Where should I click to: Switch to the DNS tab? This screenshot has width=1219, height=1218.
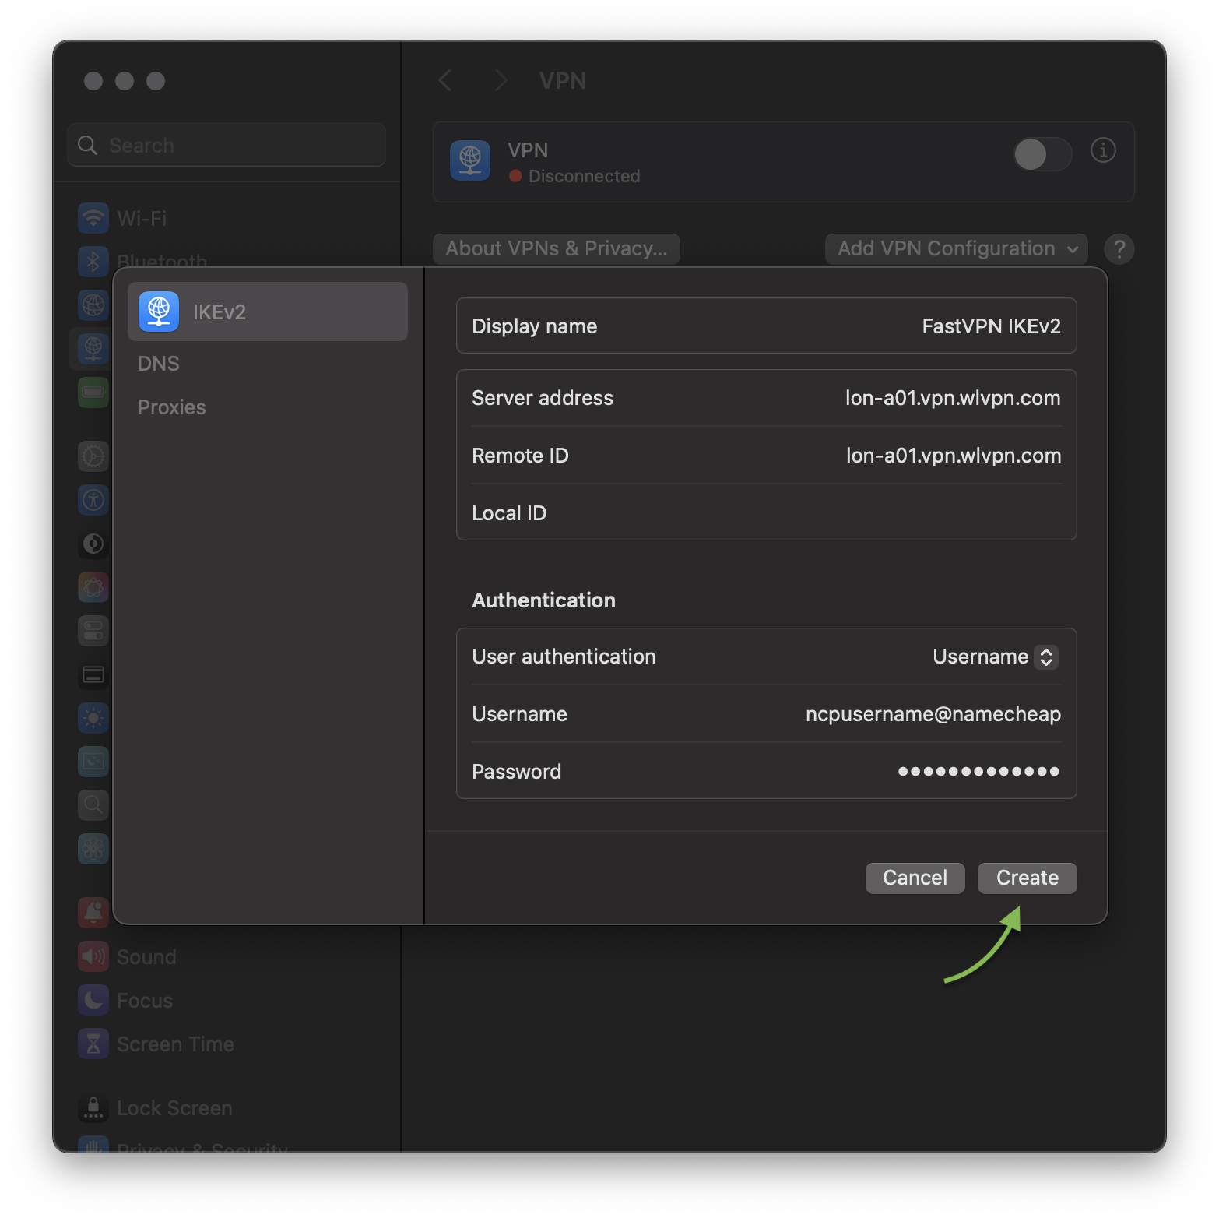click(x=159, y=364)
